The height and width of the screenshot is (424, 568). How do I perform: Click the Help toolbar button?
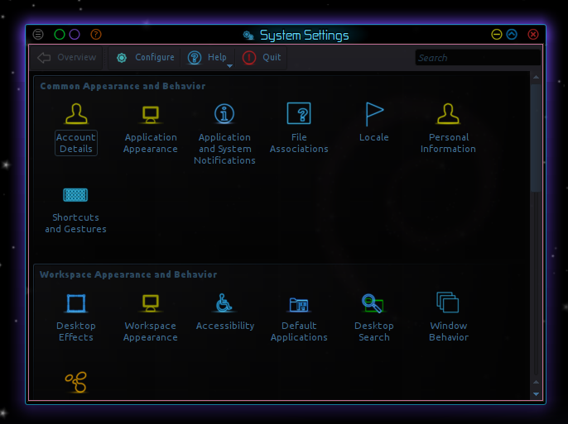(x=207, y=58)
